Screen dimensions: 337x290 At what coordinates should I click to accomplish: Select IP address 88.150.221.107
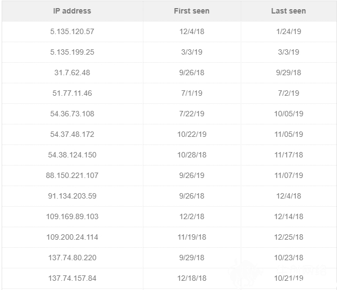[72, 175]
